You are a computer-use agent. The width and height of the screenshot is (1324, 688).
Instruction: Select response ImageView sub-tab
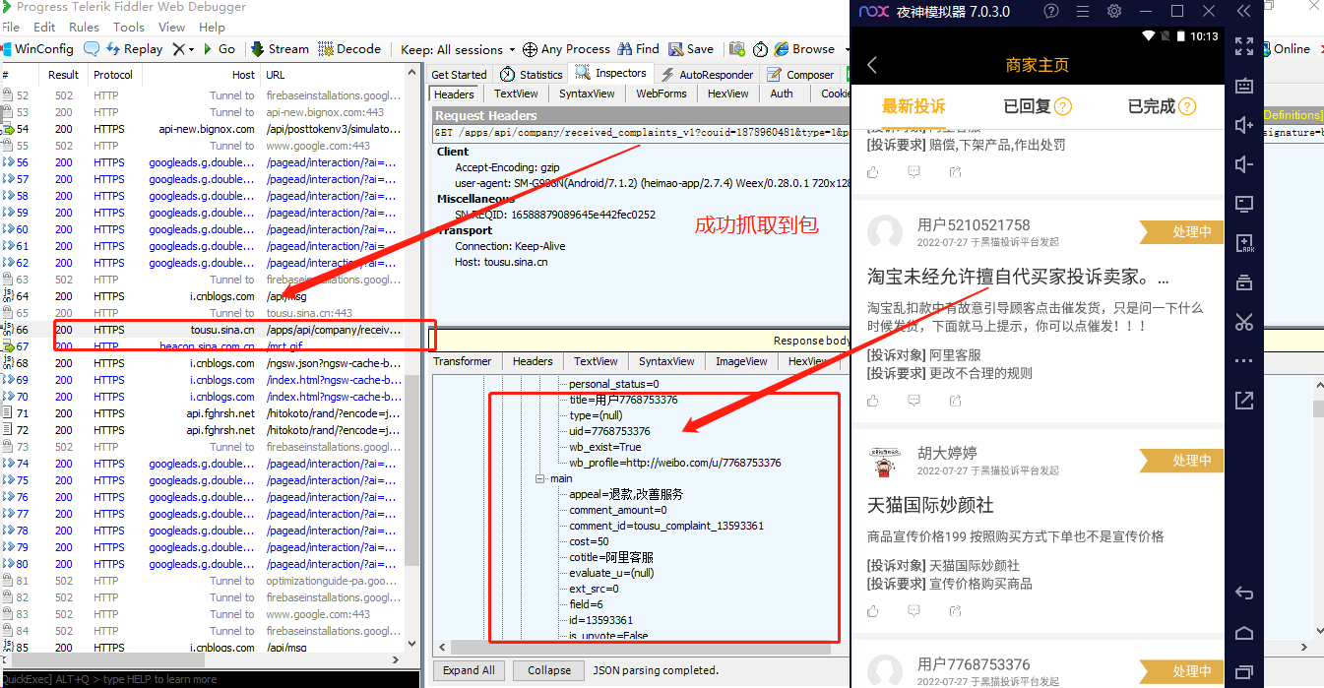coord(741,361)
